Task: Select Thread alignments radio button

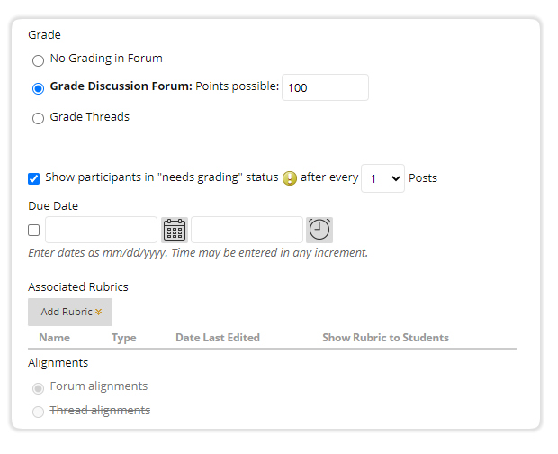Action: coord(38,412)
